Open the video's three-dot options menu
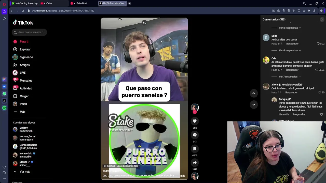This screenshot has height=183, width=326. point(183,22)
